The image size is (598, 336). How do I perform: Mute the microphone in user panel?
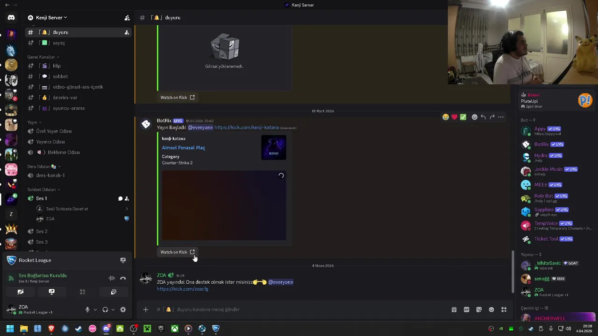87,309
